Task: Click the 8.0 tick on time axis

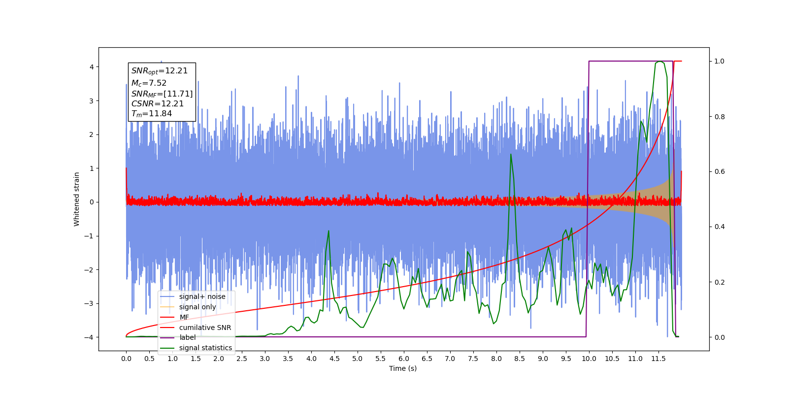Action: coord(496,359)
